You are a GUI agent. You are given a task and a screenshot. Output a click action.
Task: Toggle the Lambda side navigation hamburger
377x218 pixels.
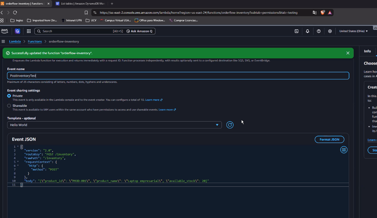point(3,42)
